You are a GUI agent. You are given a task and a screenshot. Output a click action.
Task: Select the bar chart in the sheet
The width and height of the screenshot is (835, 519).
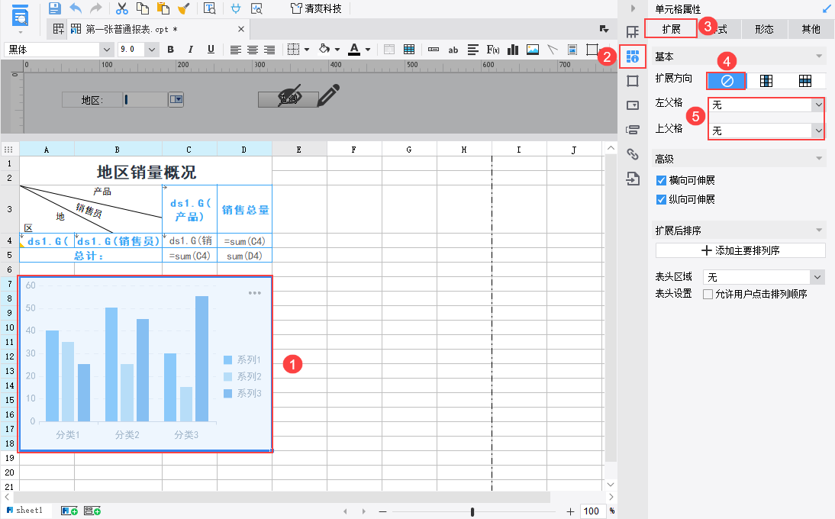click(145, 364)
